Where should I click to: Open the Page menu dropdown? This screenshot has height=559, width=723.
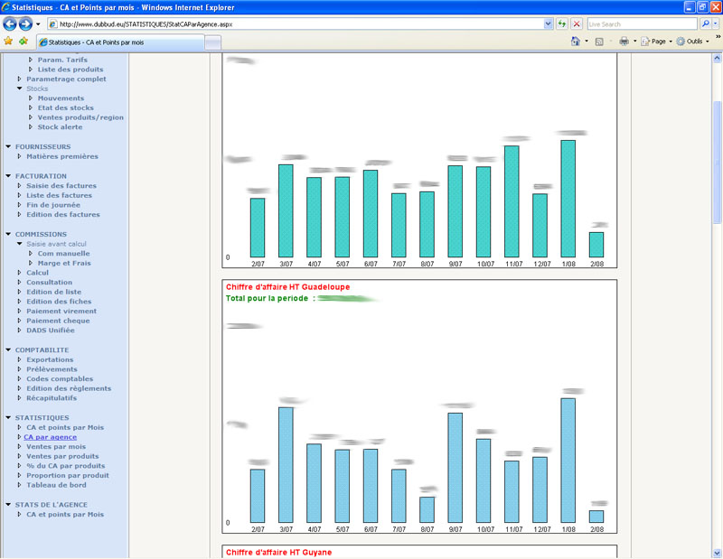point(658,42)
